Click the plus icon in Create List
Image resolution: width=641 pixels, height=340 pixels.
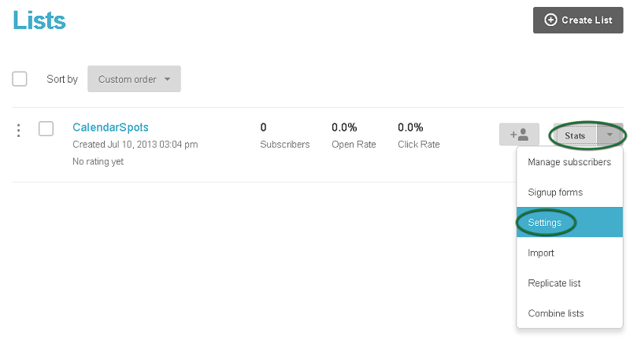coord(550,20)
